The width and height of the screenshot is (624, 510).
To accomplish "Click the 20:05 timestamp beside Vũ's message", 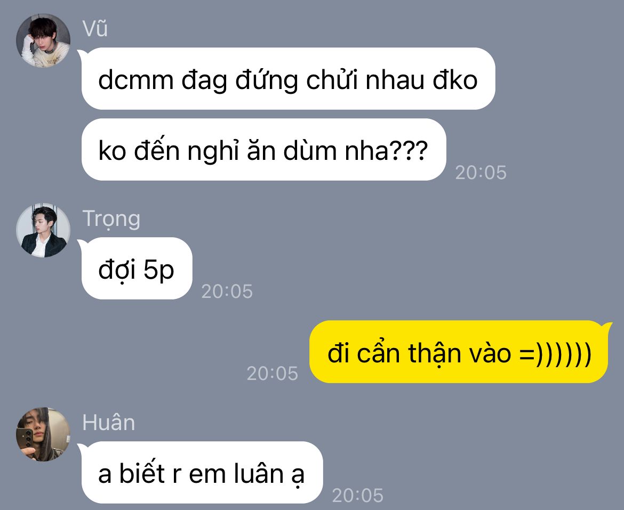I will point(481,173).
